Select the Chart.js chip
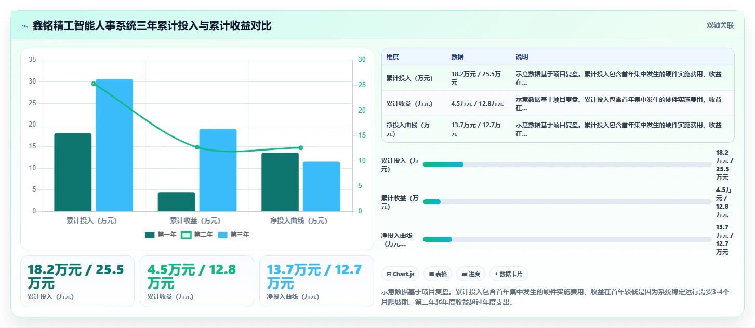Viewport: 755px width, 328px height. (x=401, y=274)
